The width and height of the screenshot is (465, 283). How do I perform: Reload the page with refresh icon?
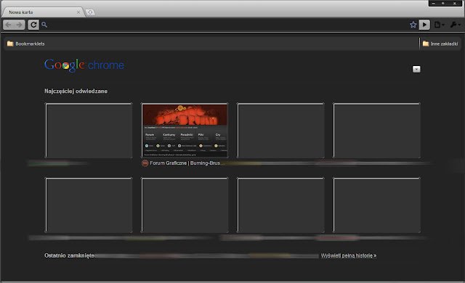tap(33, 25)
